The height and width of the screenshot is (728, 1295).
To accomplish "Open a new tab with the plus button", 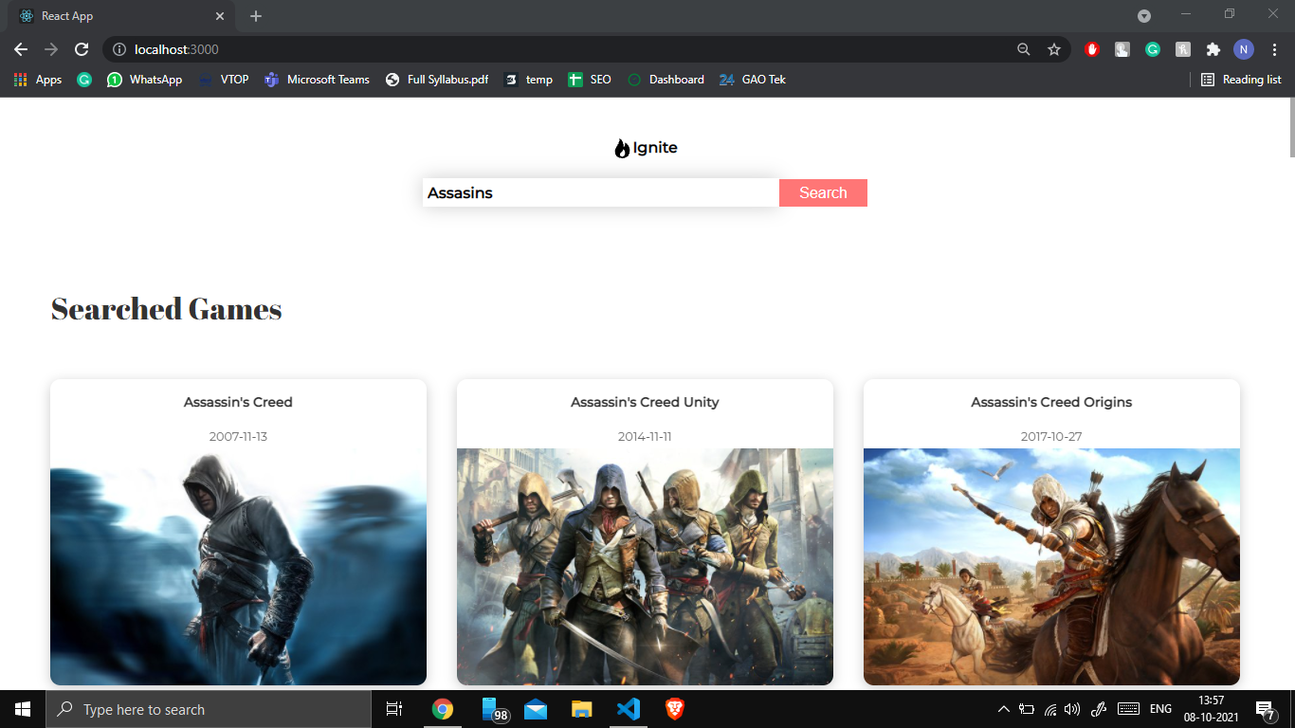I will (256, 16).
